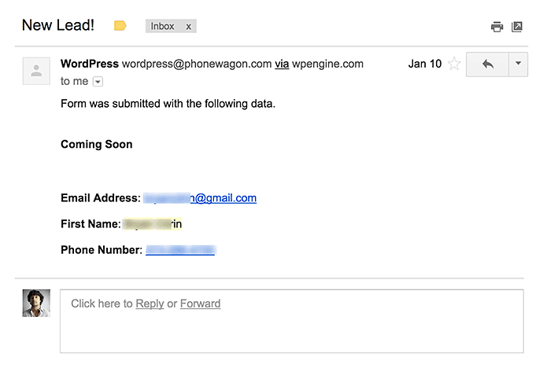Click the Forward link in reply box
Image resolution: width=543 pixels, height=368 pixels.
(200, 304)
